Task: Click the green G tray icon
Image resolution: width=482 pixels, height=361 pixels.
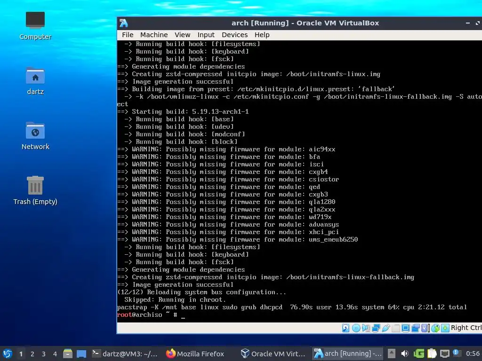Action: 418,354
